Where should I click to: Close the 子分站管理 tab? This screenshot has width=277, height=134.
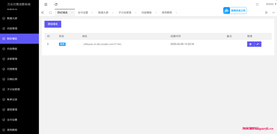(136, 13)
